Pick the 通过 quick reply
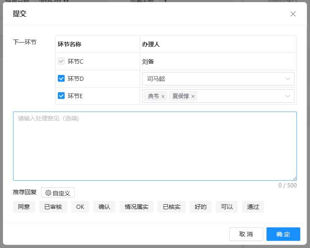310x248 pixels. pyautogui.click(x=253, y=207)
